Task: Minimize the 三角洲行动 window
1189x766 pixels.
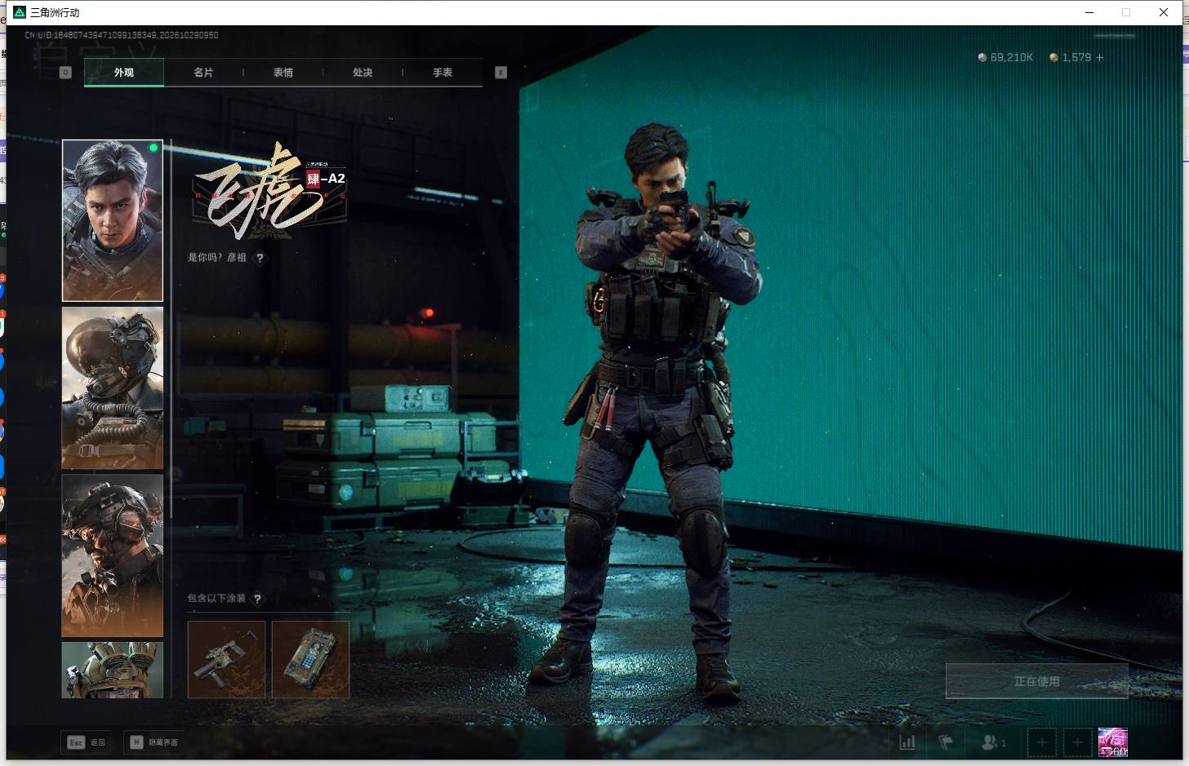Action: 1089,12
